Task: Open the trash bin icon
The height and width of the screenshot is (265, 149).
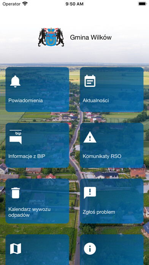Action: point(16,193)
